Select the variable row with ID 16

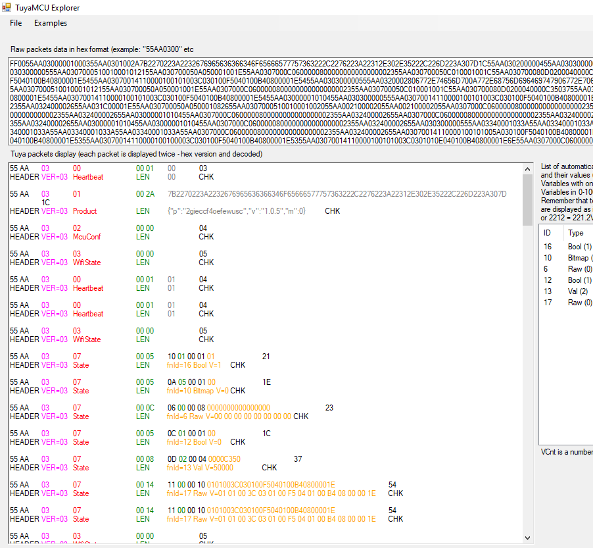(566, 247)
